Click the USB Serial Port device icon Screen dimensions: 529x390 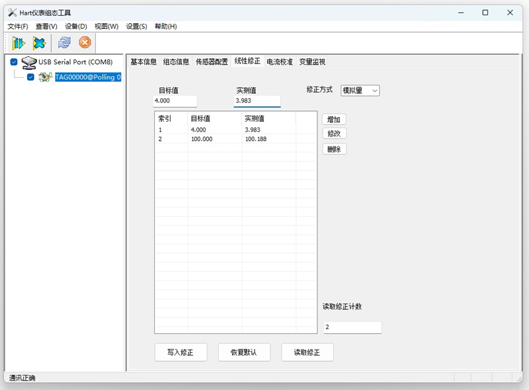click(28, 62)
